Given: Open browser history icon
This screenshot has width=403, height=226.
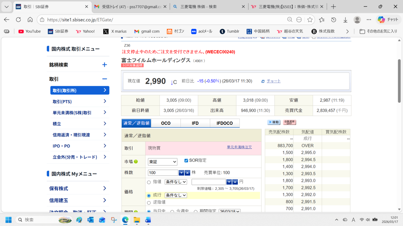Looking at the screenshot, I should (333, 20).
